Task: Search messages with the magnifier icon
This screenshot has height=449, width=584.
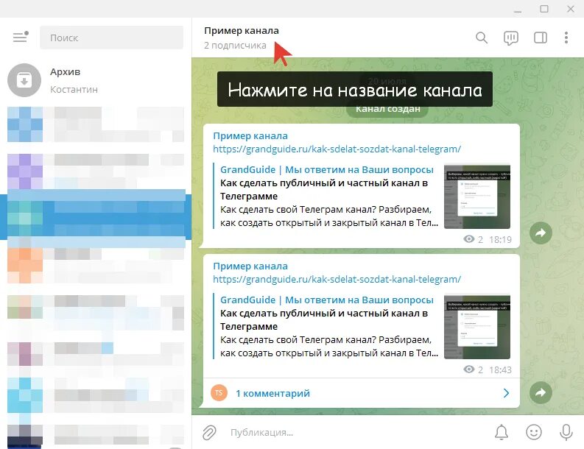Action: (x=482, y=38)
